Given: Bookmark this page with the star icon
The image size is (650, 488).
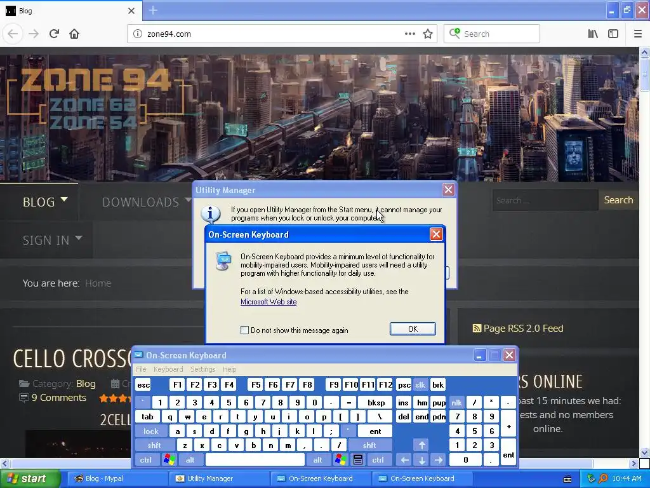Looking at the screenshot, I should tap(428, 34).
